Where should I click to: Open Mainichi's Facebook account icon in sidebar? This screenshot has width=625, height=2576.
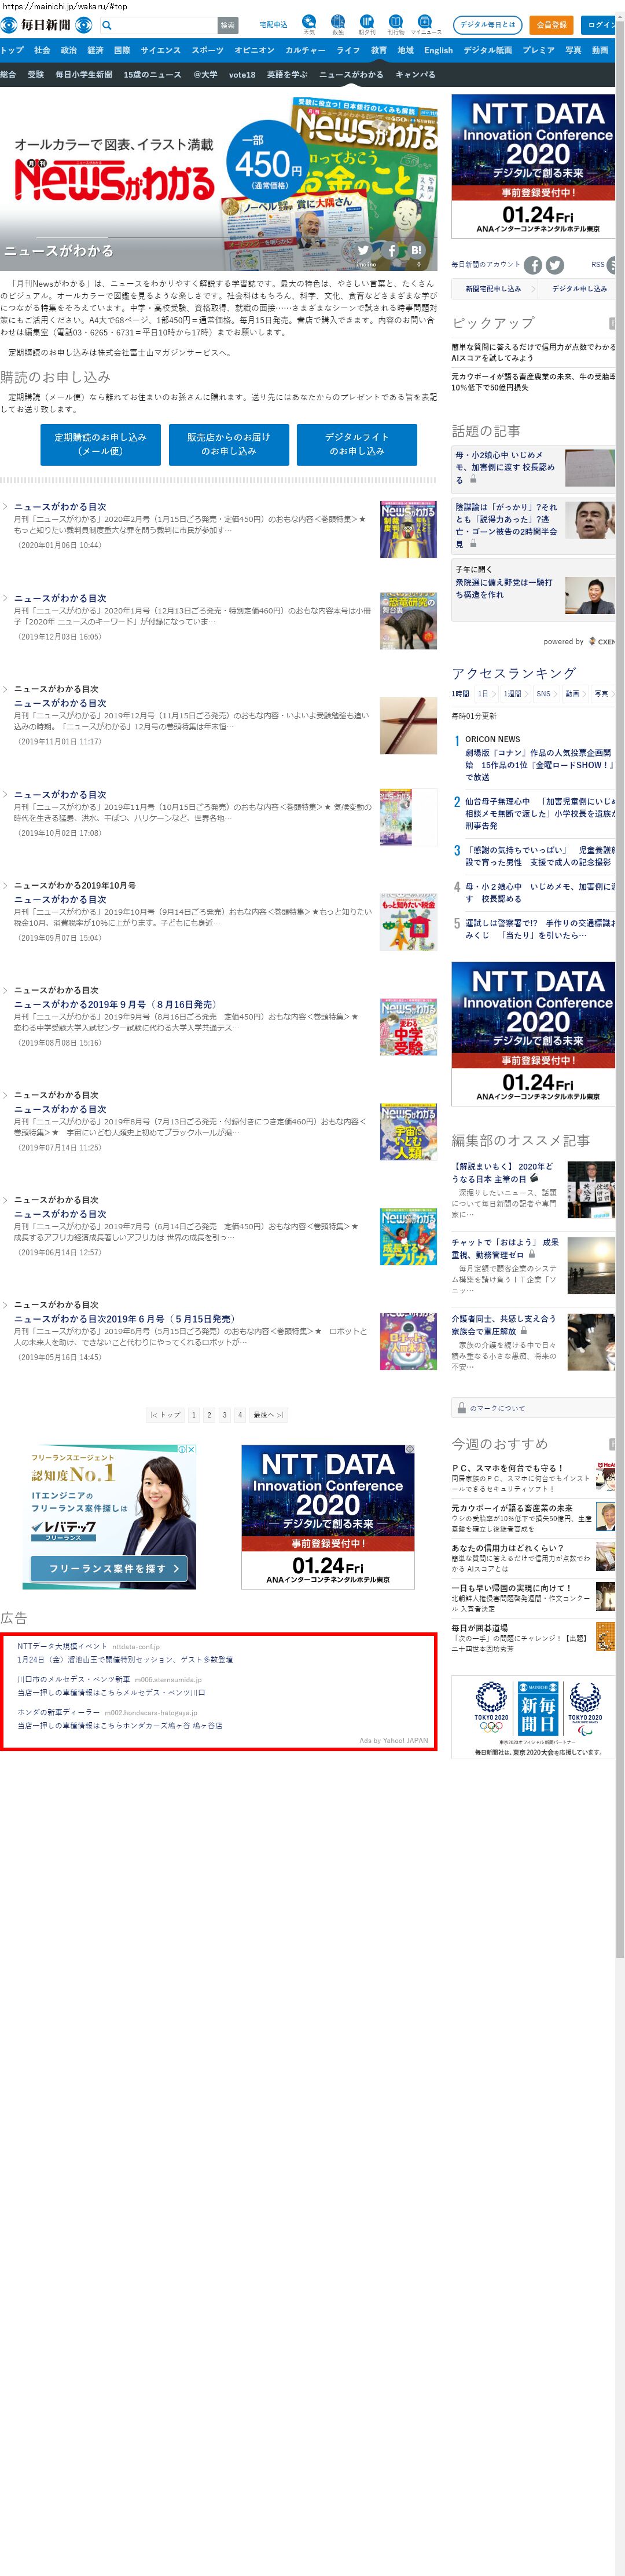(x=533, y=265)
